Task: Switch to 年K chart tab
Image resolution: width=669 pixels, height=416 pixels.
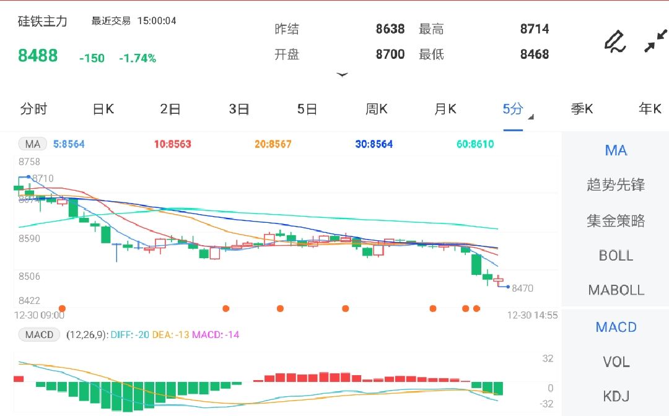Action: click(x=650, y=109)
